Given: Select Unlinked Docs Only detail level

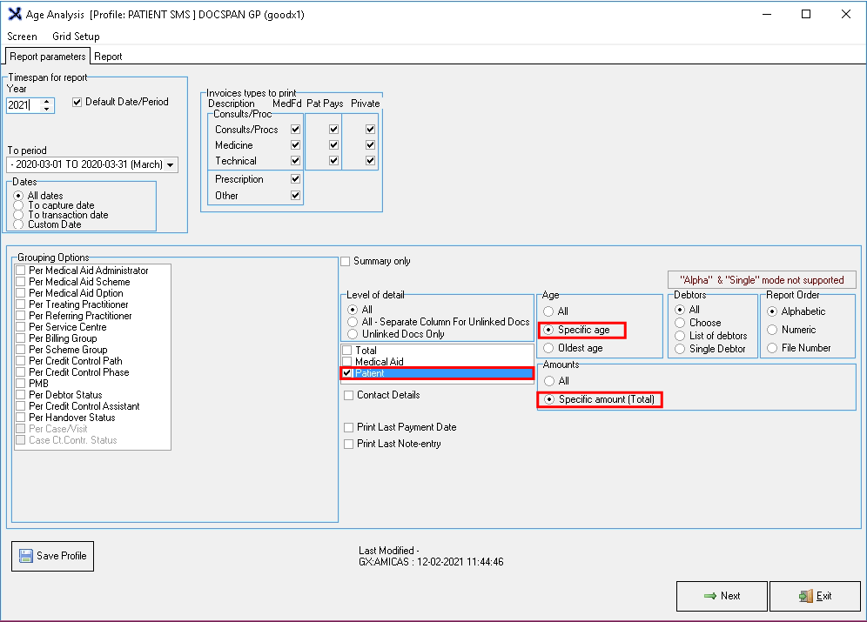Looking at the screenshot, I should pos(353,334).
